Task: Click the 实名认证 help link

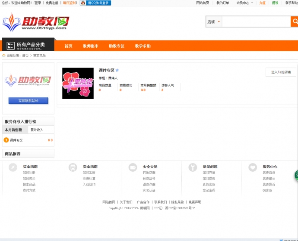Action: click(149, 191)
